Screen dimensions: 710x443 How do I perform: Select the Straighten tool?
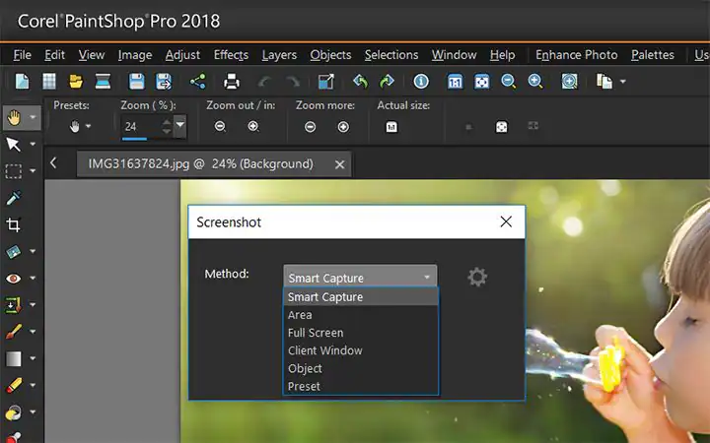pos(13,251)
